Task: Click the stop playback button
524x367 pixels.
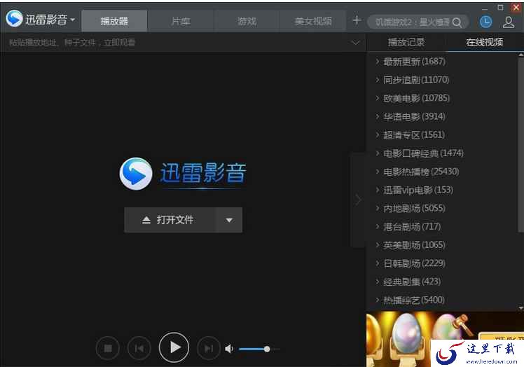Action: [108, 349]
